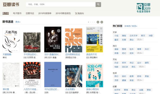160x94 pixels.
Task: Select the 科幻 tag
Action: coord(147,49)
